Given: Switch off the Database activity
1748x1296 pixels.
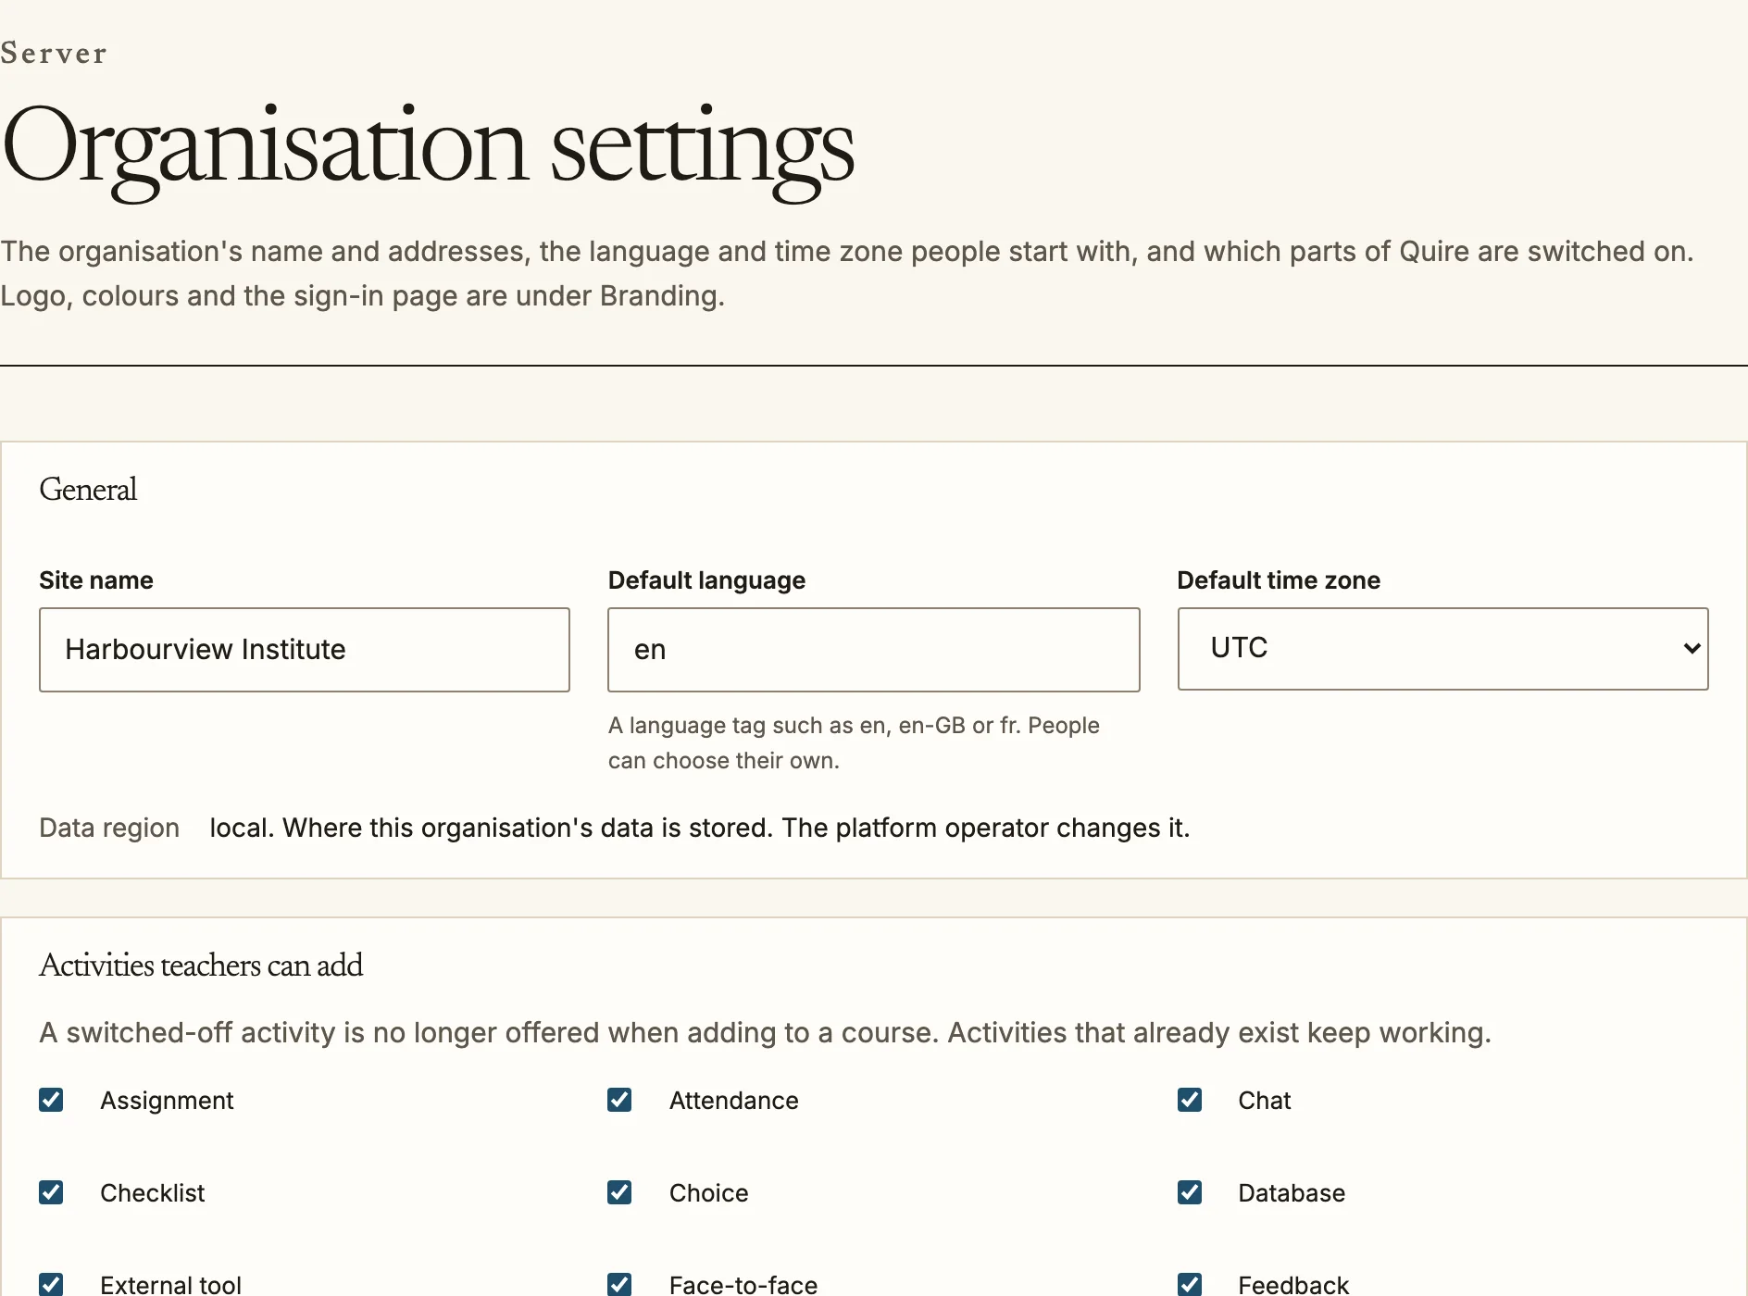Looking at the screenshot, I should pos(1190,1192).
